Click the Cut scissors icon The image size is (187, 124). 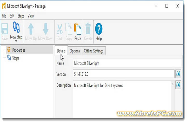click(x=60, y=29)
